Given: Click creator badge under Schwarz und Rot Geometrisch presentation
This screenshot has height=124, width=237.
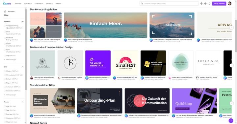Looking at the screenshot, I should (x=126, y=116).
